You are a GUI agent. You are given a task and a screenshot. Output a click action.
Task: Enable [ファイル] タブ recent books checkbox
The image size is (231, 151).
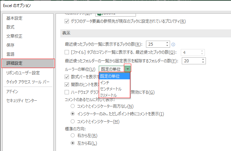[x=67, y=52]
